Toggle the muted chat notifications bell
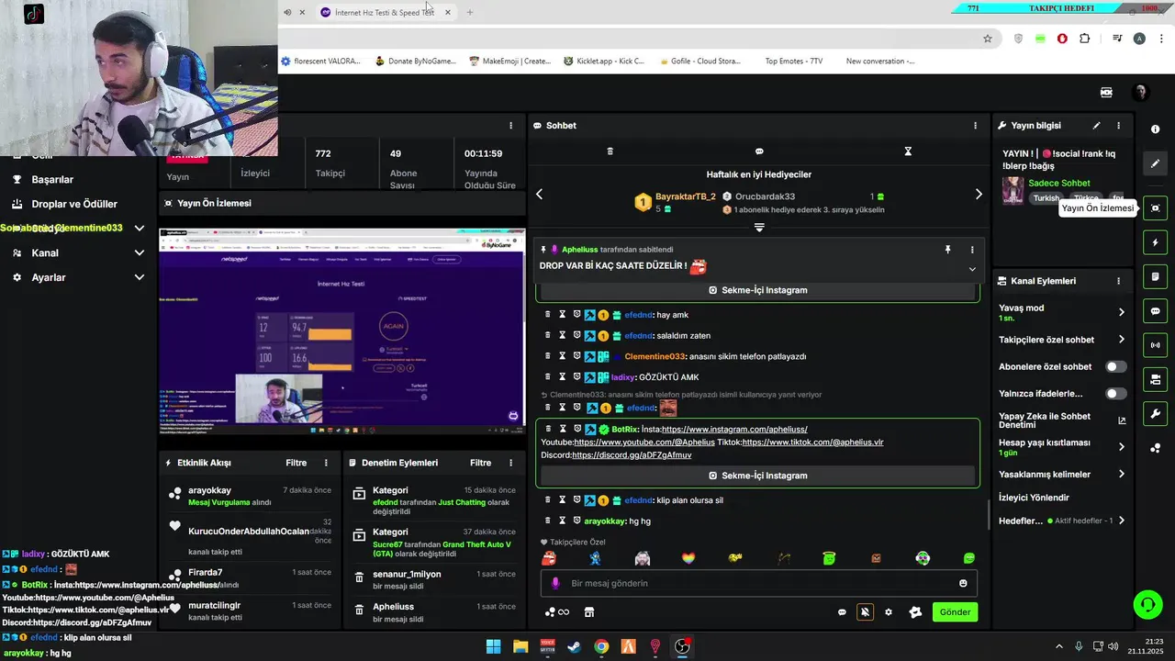This screenshot has height=661, width=1175. pyautogui.click(x=865, y=612)
